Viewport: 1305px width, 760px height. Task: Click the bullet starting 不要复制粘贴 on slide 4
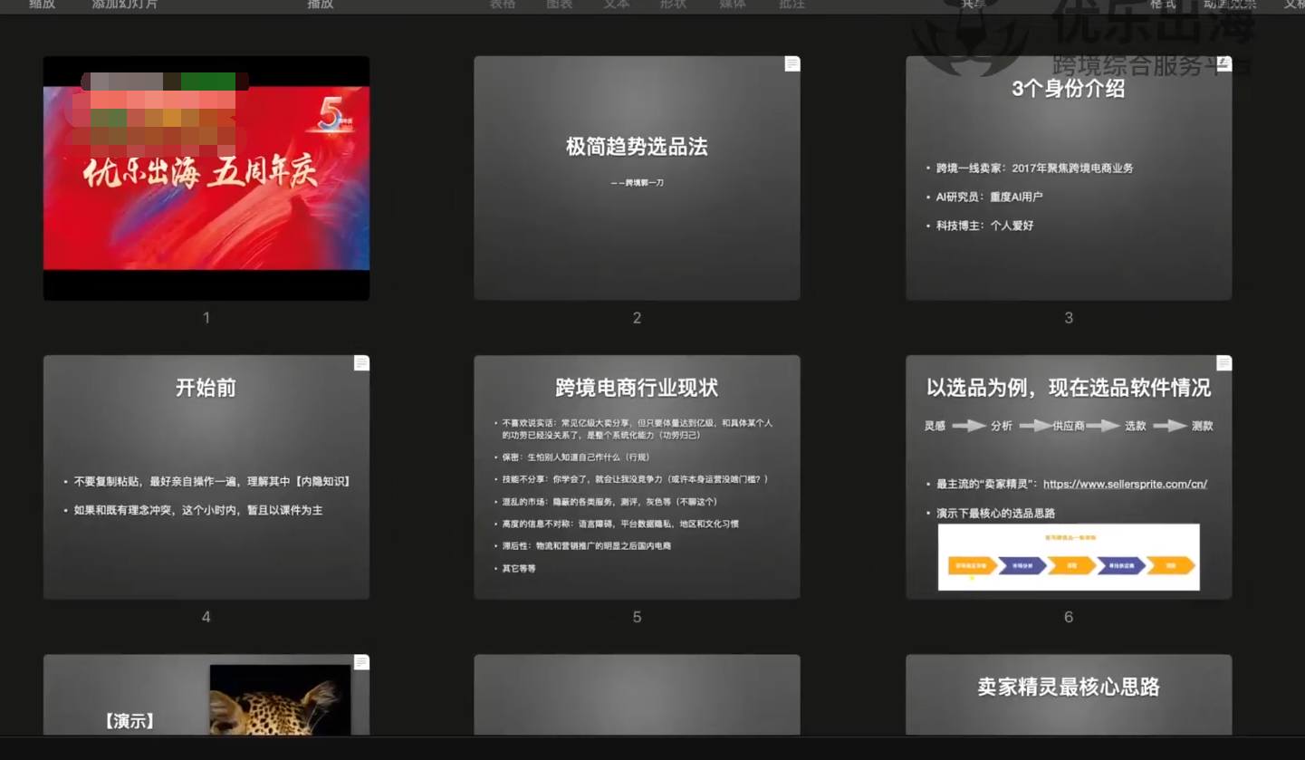click(212, 482)
